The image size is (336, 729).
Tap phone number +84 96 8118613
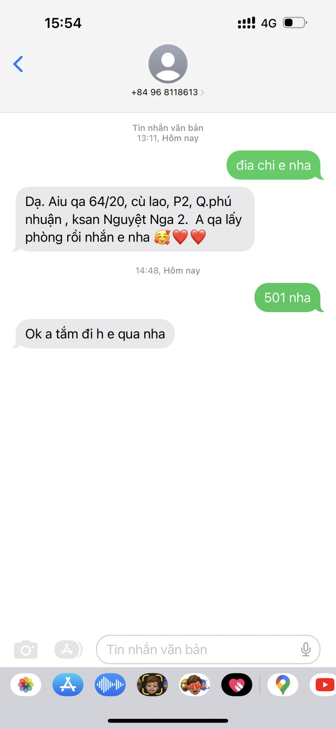(164, 92)
